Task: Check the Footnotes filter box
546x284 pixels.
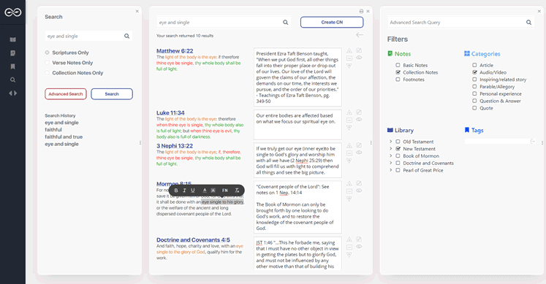Action: click(398, 80)
